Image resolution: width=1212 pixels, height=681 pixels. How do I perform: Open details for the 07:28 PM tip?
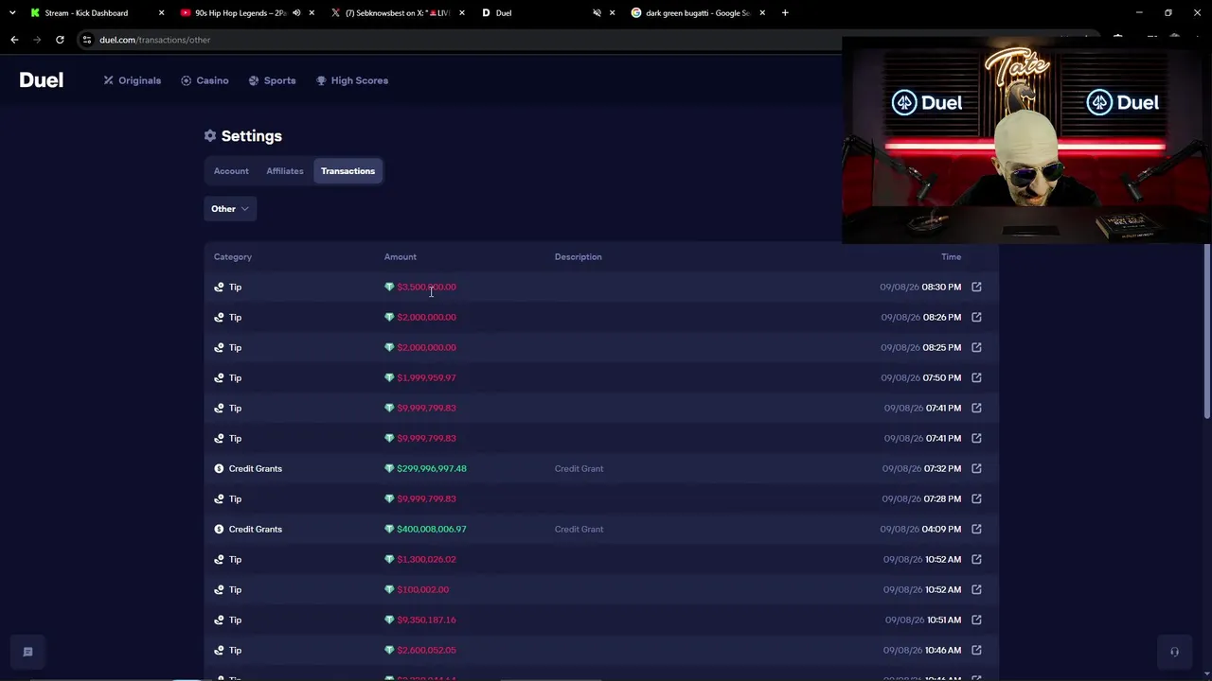976,498
